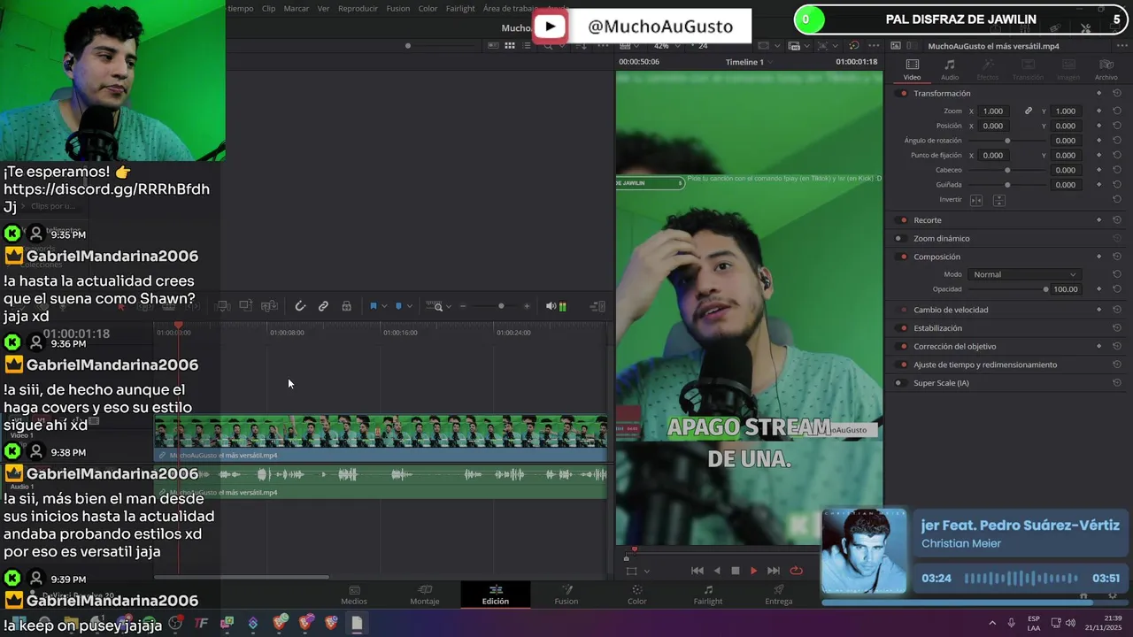
Task: Expand the Super Scale (IA) section
Action: click(941, 383)
